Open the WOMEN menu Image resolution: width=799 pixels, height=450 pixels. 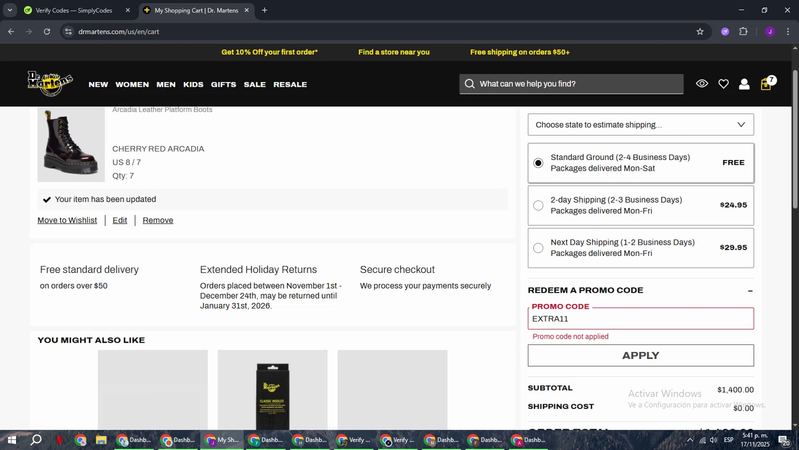(132, 84)
